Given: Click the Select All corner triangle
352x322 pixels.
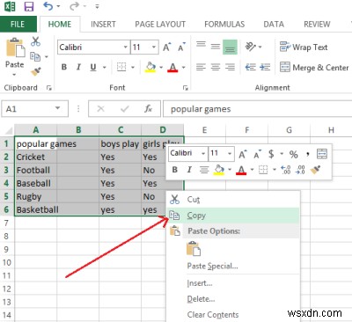Looking at the screenshot, I should (x=9, y=130).
